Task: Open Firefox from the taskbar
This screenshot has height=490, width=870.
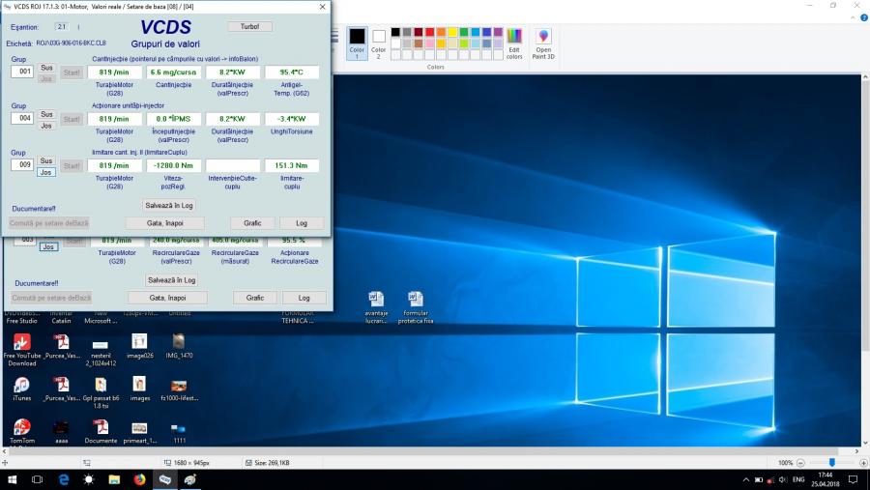Action: [139, 479]
